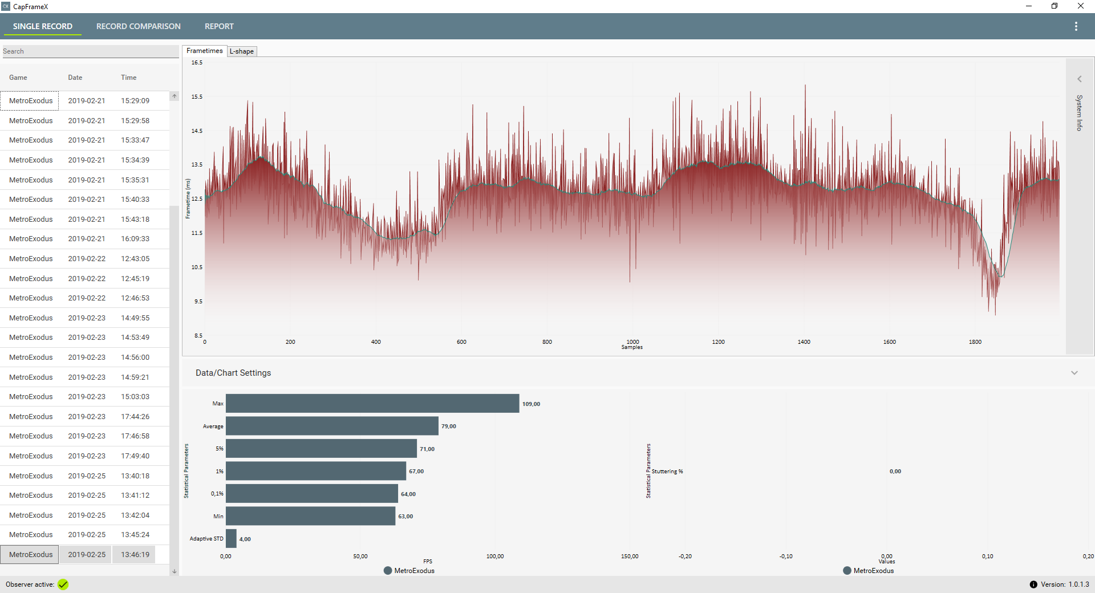Click the CapFrameX app icon in title bar

coord(6,6)
